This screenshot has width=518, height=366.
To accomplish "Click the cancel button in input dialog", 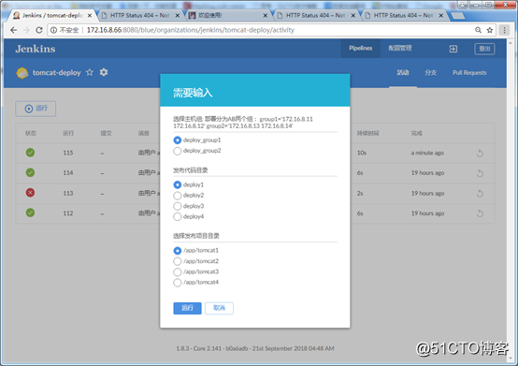I will click(x=219, y=308).
